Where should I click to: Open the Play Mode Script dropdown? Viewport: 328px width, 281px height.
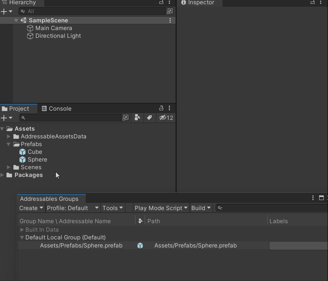161,208
